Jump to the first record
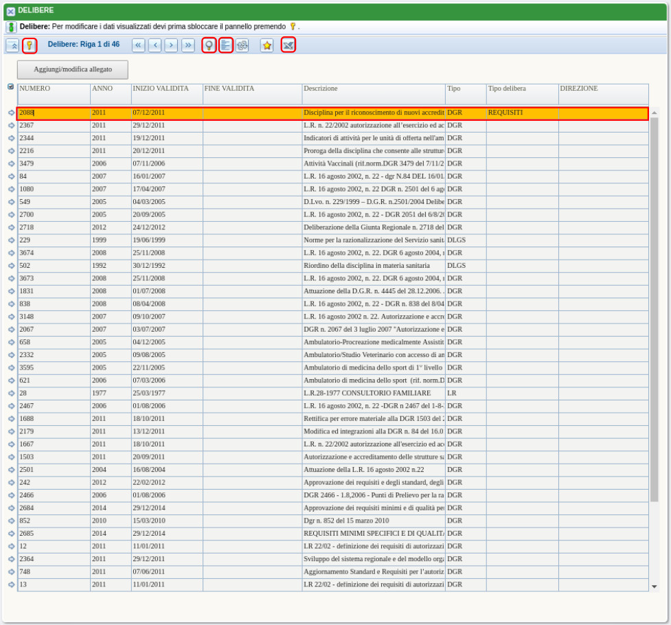This screenshot has height=625, width=671. 138,45
